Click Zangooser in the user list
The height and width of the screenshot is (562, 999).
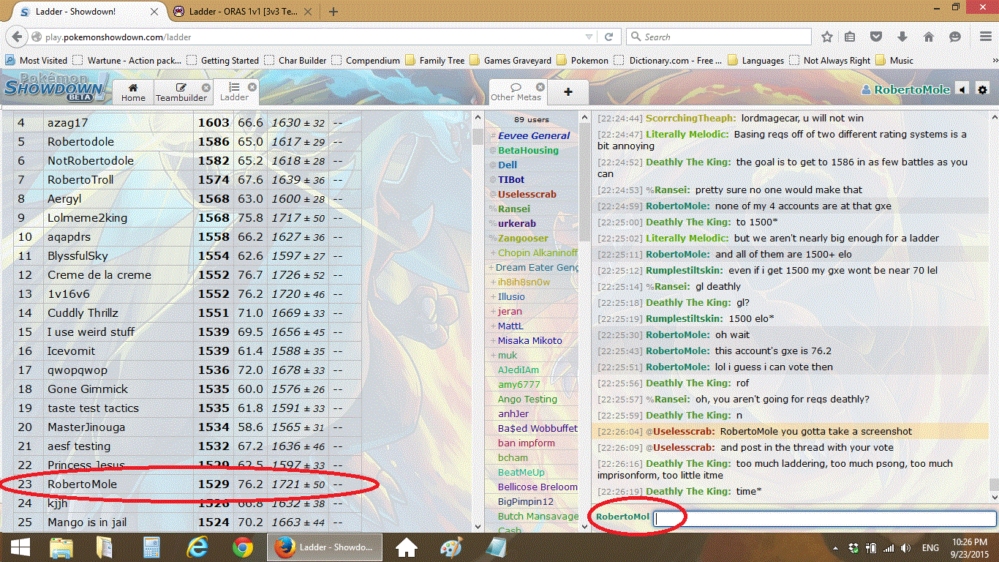pyautogui.click(x=523, y=238)
